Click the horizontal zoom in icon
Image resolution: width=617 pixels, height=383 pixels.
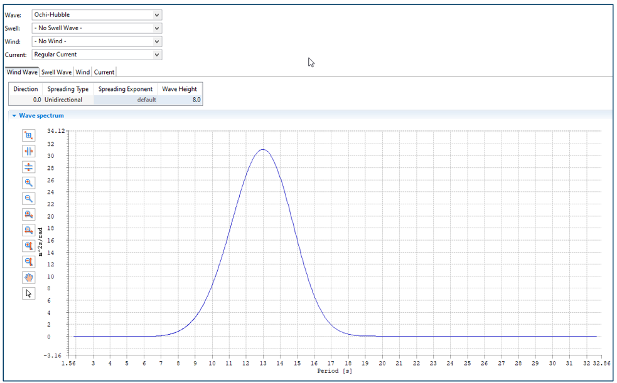(x=28, y=214)
